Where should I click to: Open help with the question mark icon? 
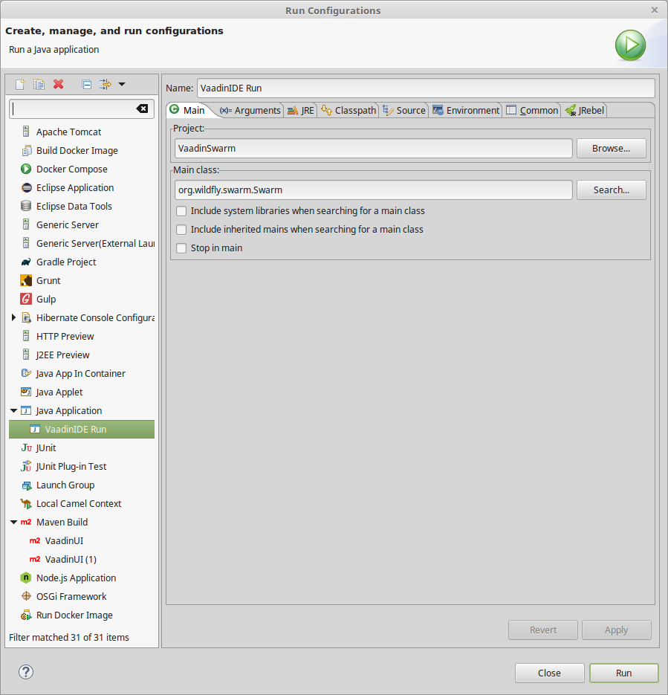(26, 672)
